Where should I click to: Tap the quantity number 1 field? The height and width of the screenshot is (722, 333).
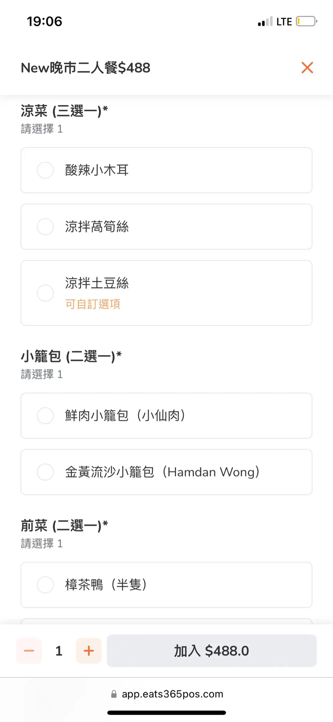tap(59, 650)
